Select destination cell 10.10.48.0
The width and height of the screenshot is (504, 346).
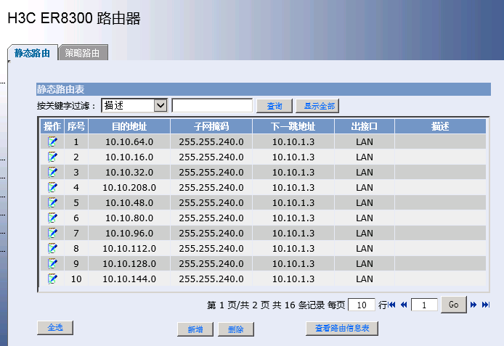click(129, 202)
